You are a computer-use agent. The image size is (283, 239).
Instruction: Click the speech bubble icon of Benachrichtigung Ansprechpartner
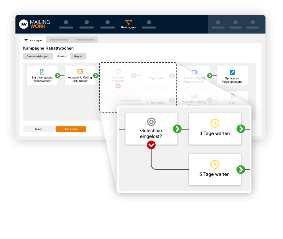194,72
